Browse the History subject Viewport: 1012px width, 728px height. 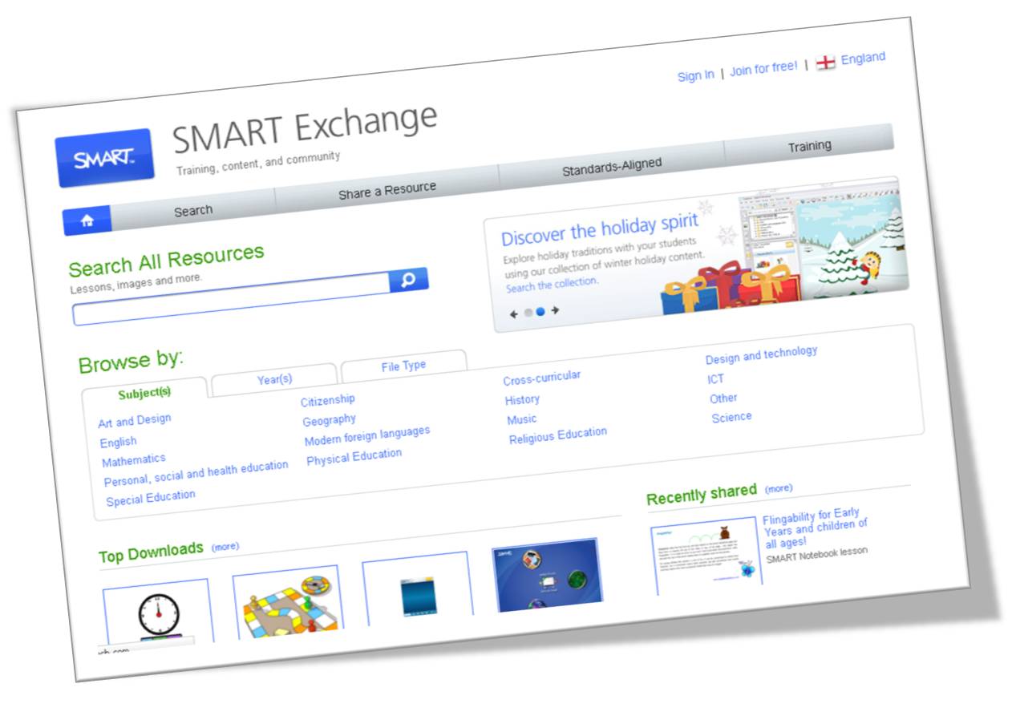(x=523, y=399)
